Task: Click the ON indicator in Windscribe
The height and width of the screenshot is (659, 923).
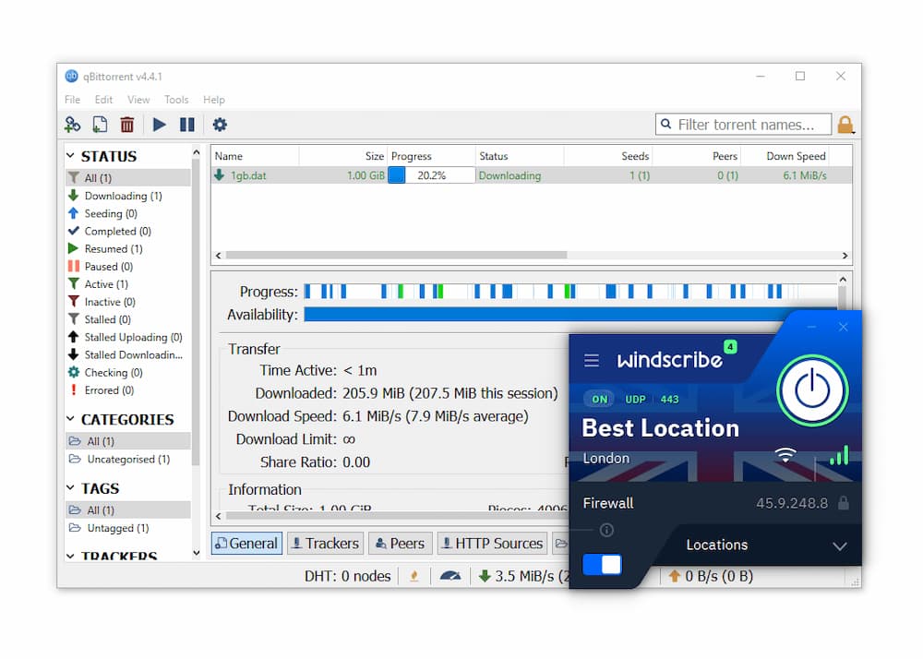Action: point(598,399)
